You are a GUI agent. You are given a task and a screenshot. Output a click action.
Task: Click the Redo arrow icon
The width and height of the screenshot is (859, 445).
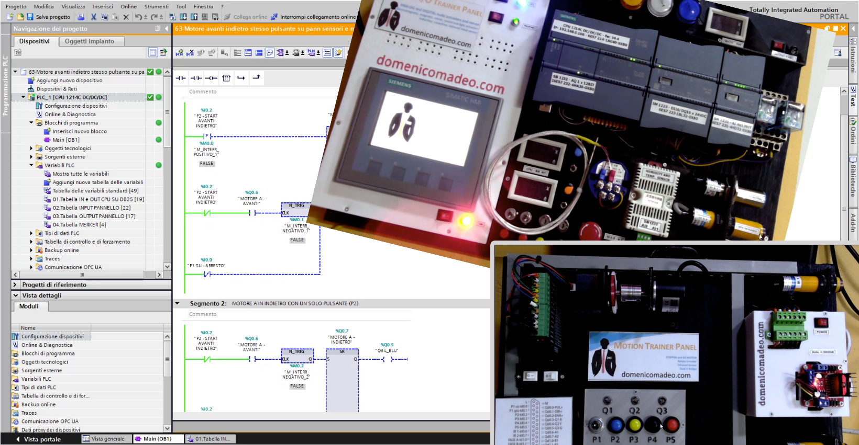coord(154,17)
